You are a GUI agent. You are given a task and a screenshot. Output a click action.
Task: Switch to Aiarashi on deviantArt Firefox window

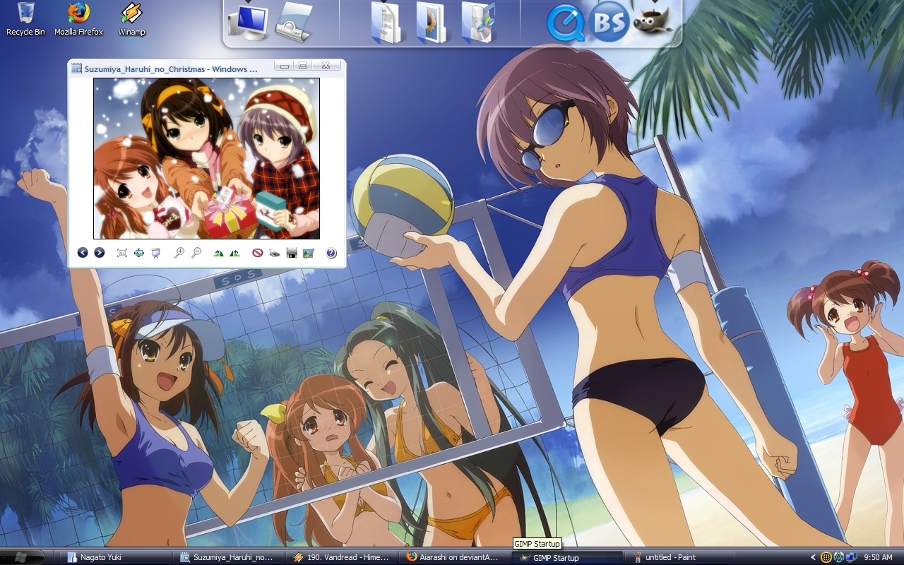coord(456,557)
